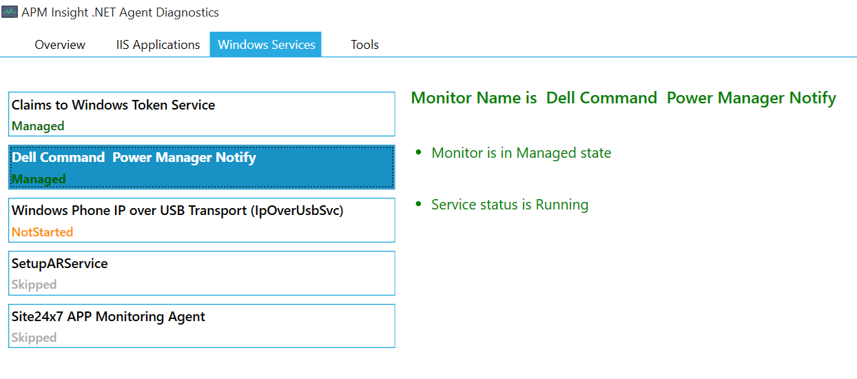Click Managed status in highlighted Dell Command row
857x379 pixels.
pos(39,179)
